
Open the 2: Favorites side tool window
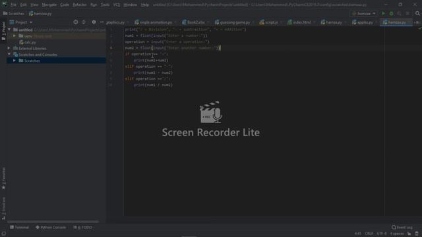click(x=3, y=178)
